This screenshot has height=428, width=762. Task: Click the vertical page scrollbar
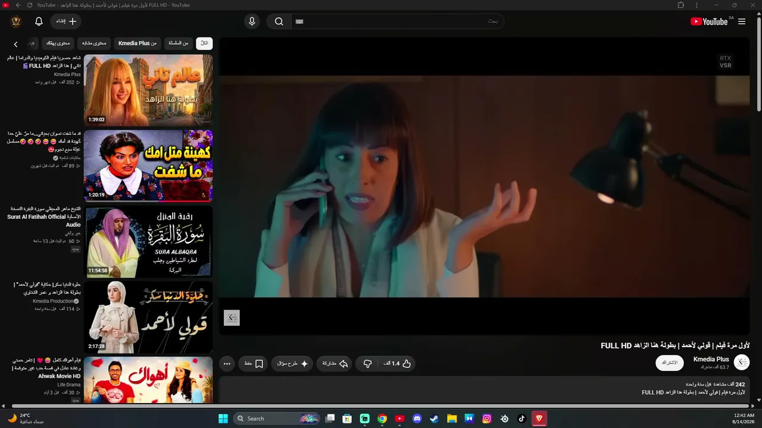click(759, 65)
